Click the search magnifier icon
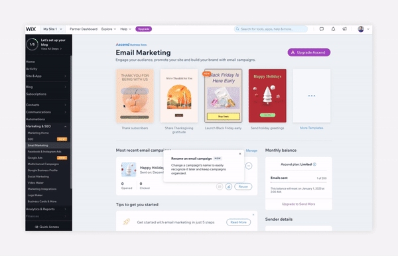The image size is (398, 256). 237,29
